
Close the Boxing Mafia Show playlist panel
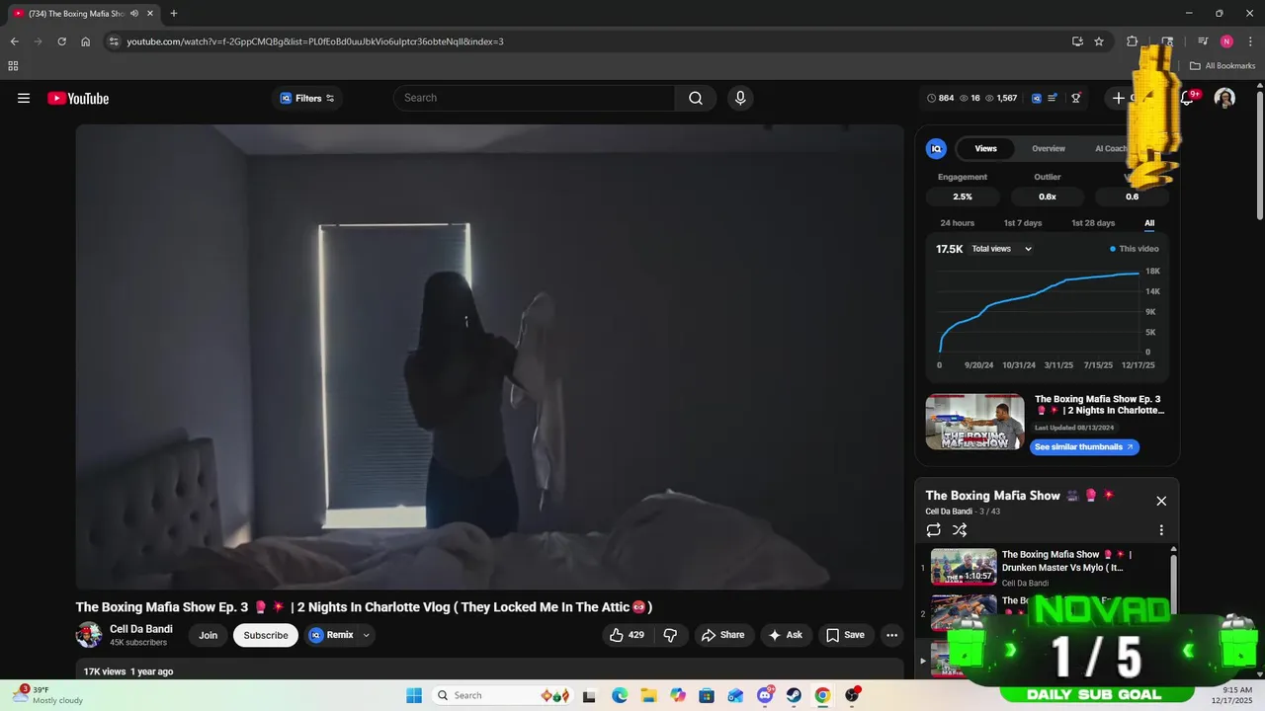point(1161,501)
